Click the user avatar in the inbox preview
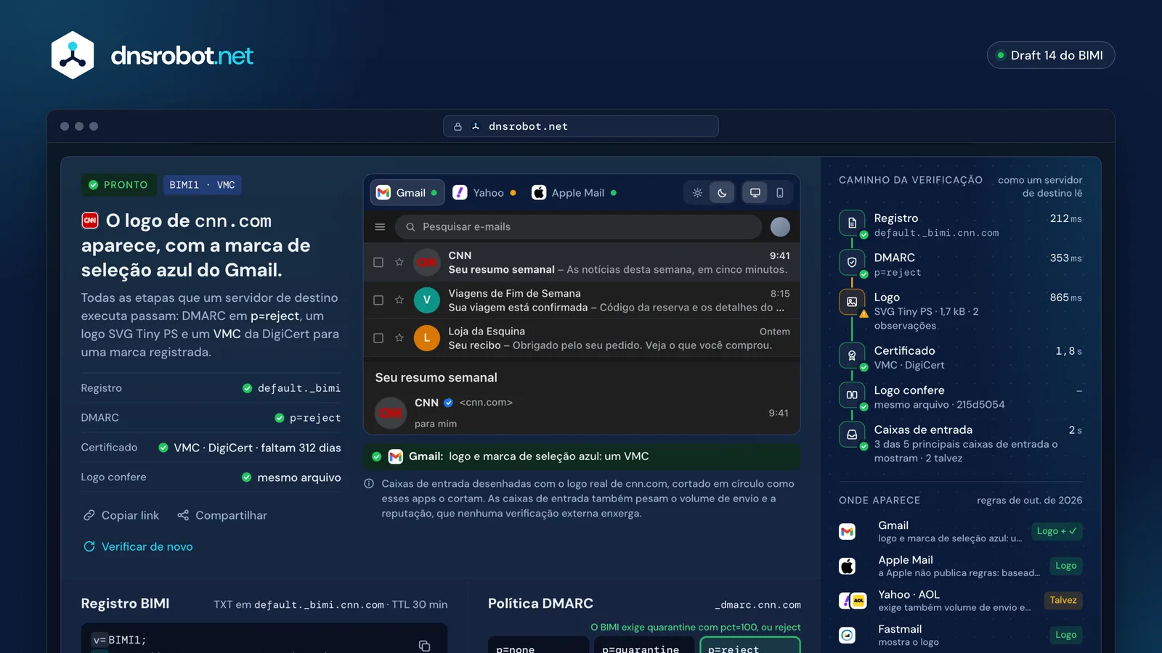 coord(780,227)
